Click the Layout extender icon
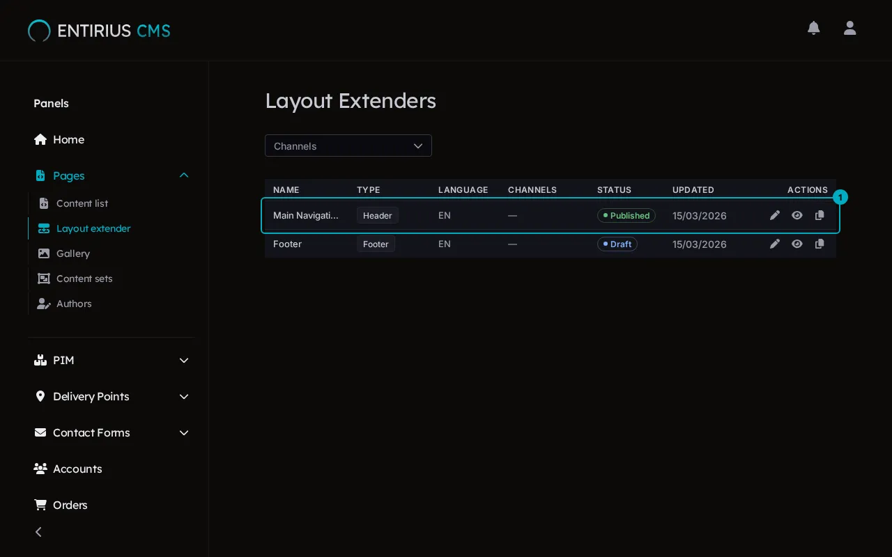The width and height of the screenshot is (892, 557). (44, 228)
